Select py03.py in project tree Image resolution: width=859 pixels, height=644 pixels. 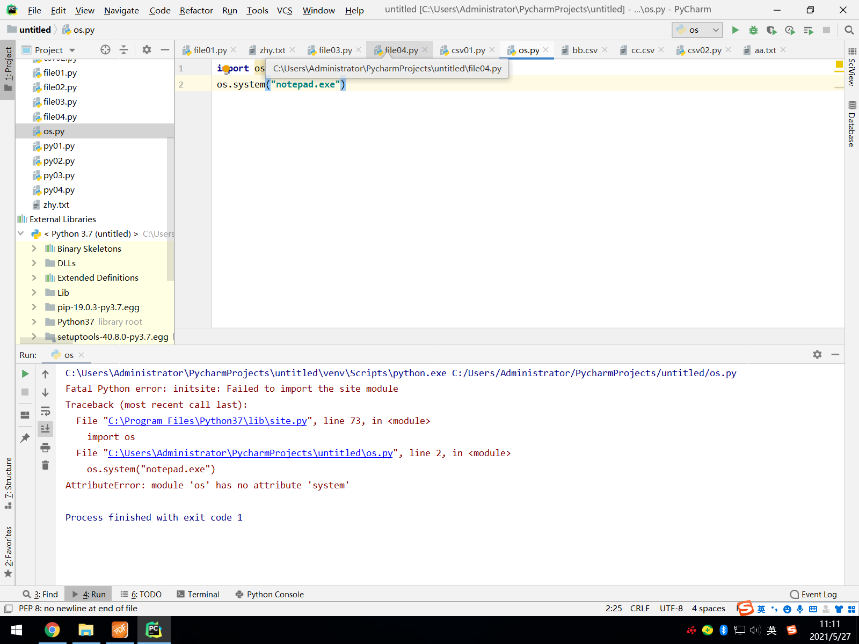point(59,175)
